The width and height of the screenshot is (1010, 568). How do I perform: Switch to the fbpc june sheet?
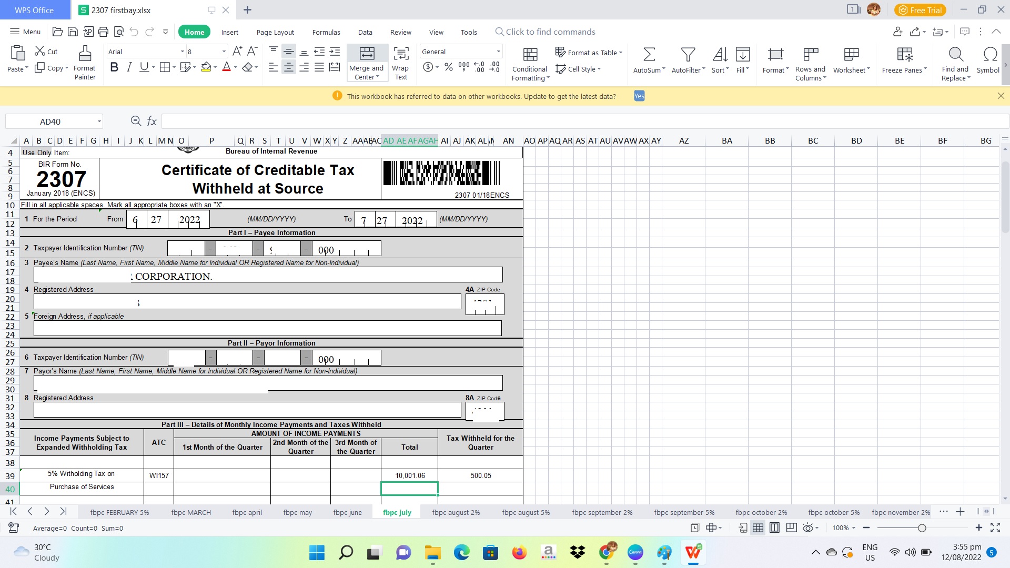347,512
